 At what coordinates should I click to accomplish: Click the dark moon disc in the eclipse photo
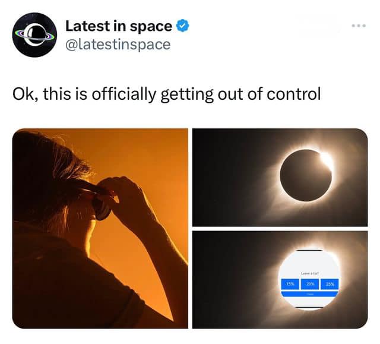(305, 175)
